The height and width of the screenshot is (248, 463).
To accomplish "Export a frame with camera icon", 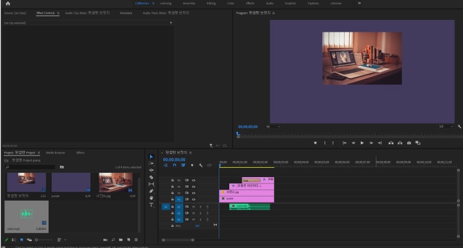I will point(409,143).
